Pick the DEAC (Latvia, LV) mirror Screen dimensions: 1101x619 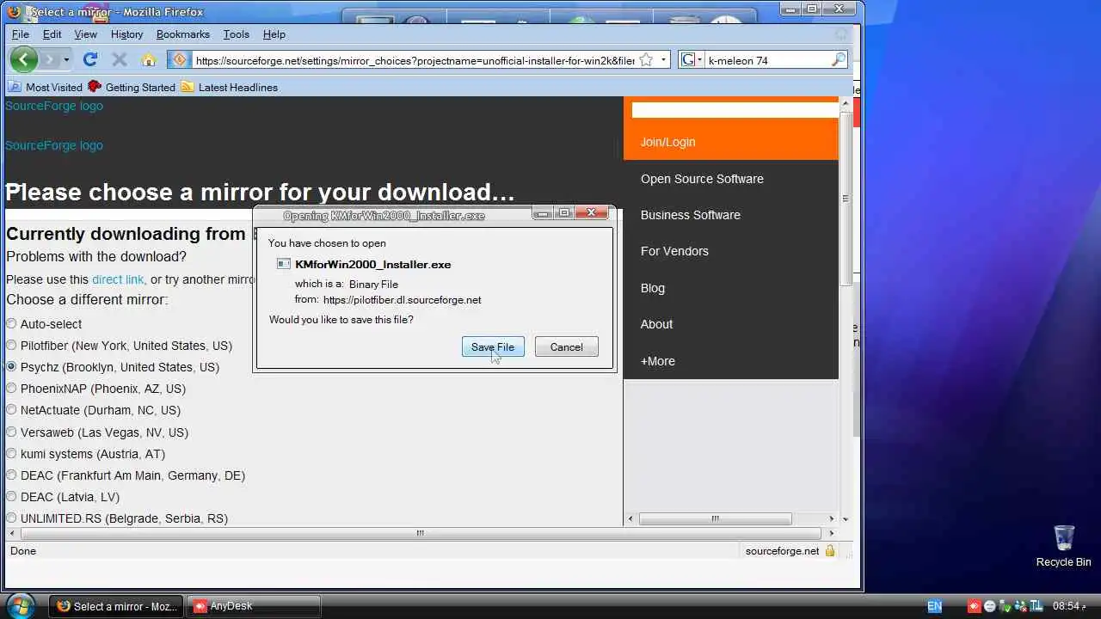point(11,497)
